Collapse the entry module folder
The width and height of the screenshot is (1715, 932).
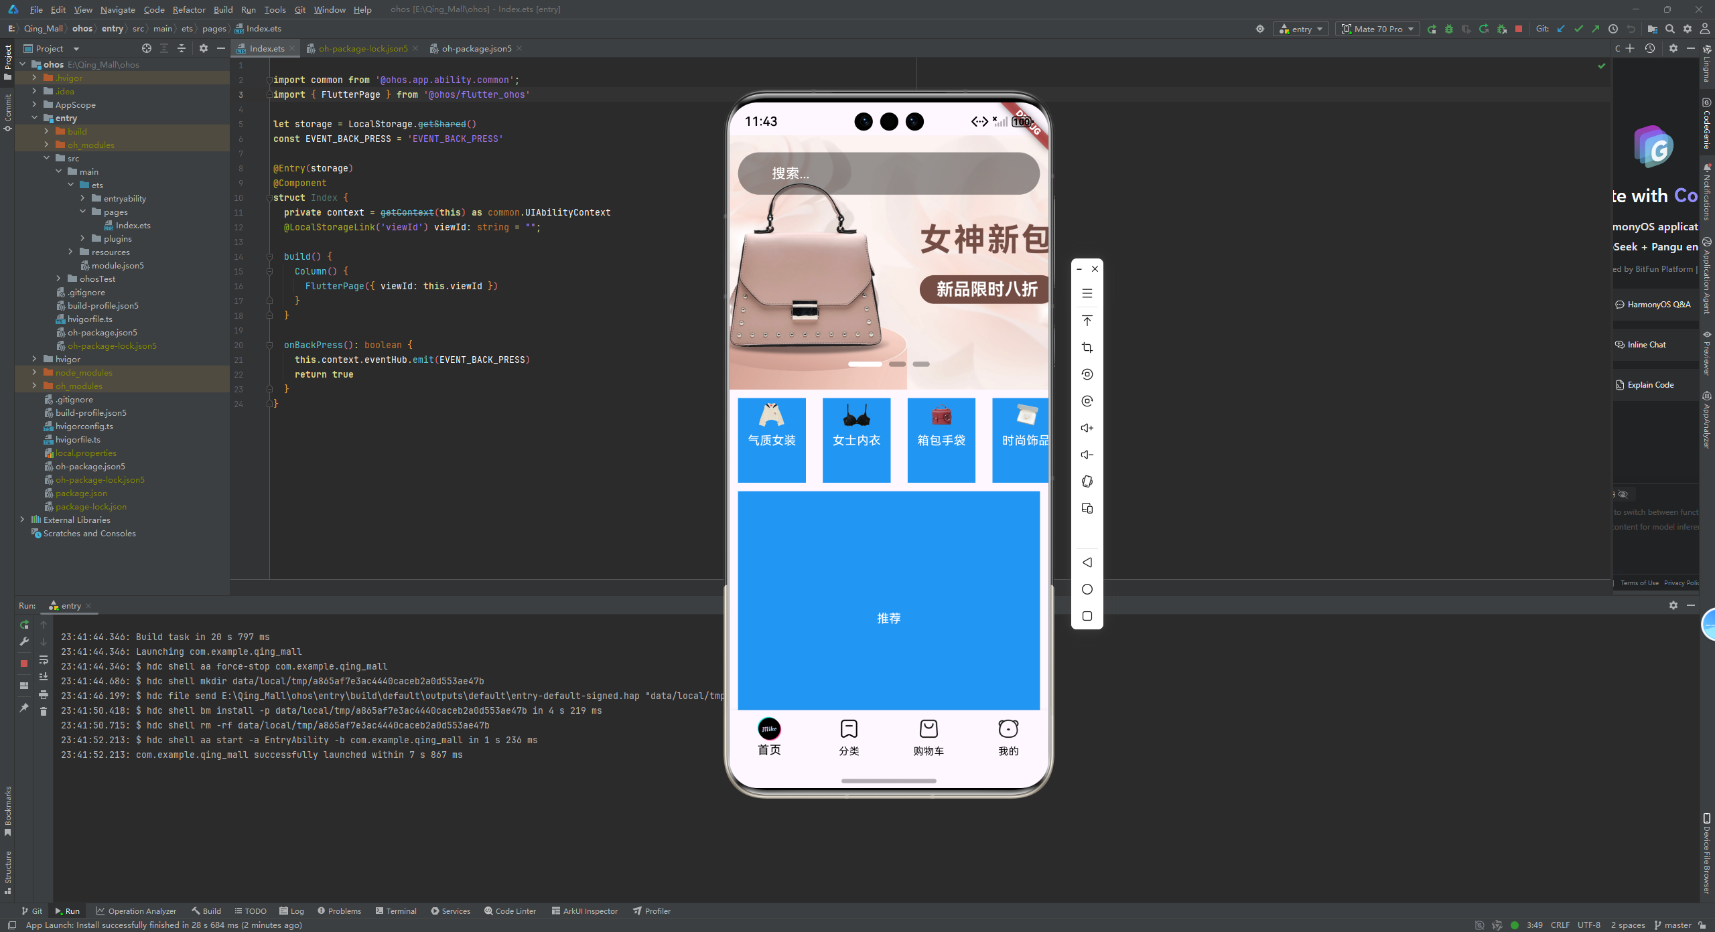34,118
